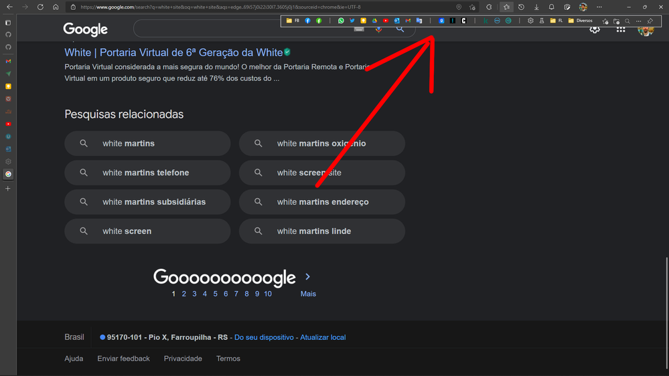Search related term white martins subsidiárias
This screenshot has height=376, width=669.
pyautogui.click(x=147, y=201)
